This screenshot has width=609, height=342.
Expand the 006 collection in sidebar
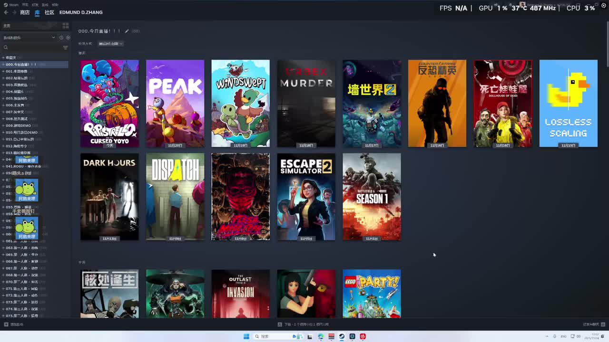point(3,105)
